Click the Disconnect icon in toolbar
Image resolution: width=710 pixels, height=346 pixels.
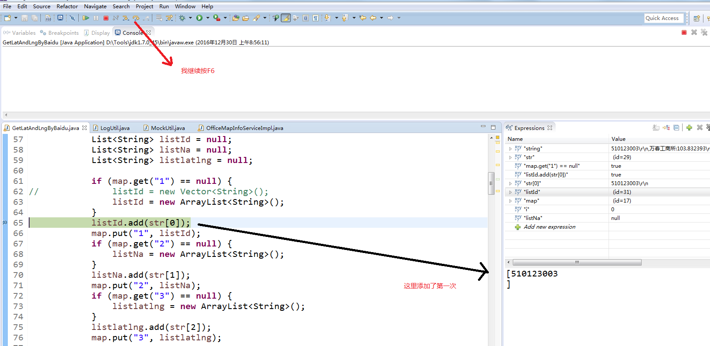(115, 18)
